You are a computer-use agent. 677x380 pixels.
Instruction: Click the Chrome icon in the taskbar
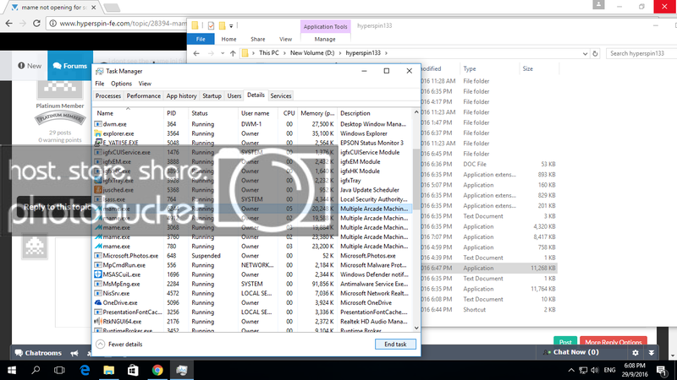157,370
